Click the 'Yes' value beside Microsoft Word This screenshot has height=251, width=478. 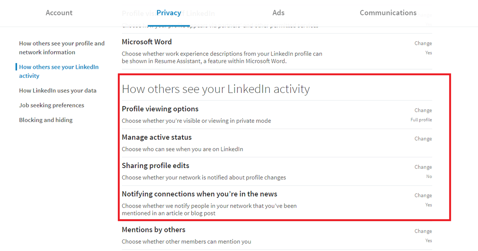pos(429,52)
